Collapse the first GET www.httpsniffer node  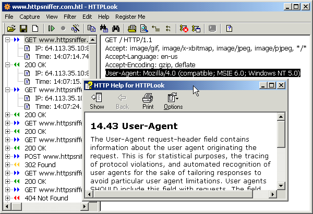(x=7, y=40)
